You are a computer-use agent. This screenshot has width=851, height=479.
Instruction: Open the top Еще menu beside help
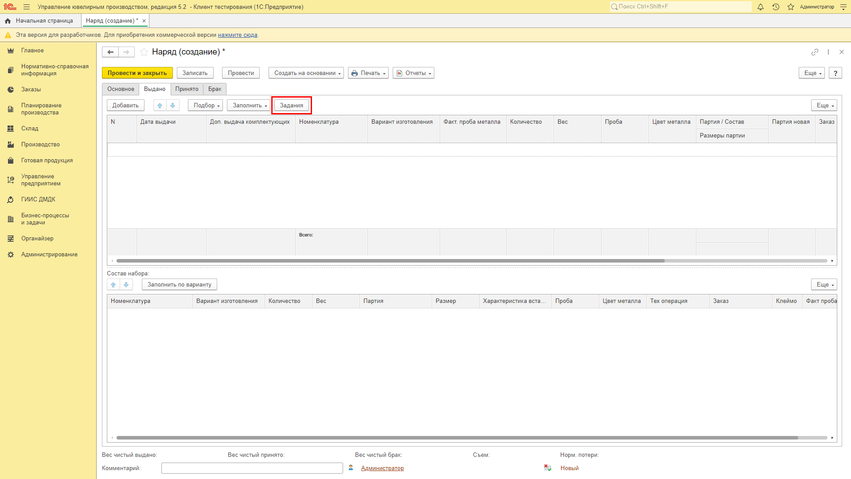tap(812, 73)
